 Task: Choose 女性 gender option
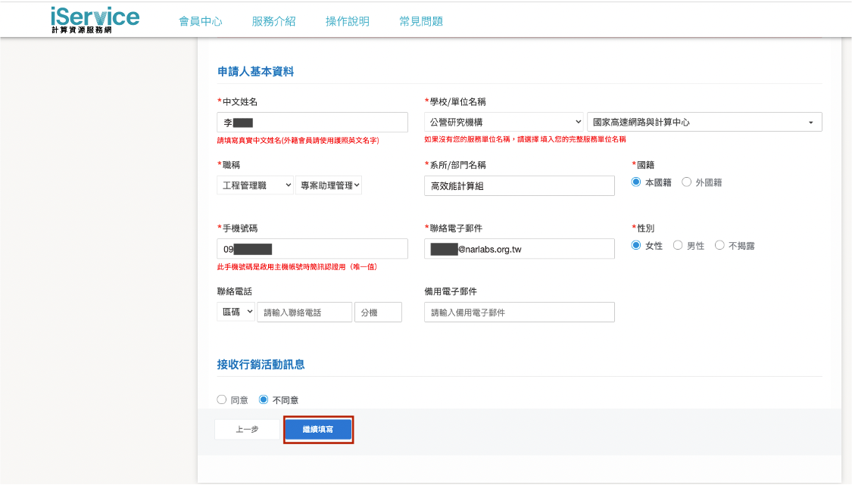(x=637, y=246)
